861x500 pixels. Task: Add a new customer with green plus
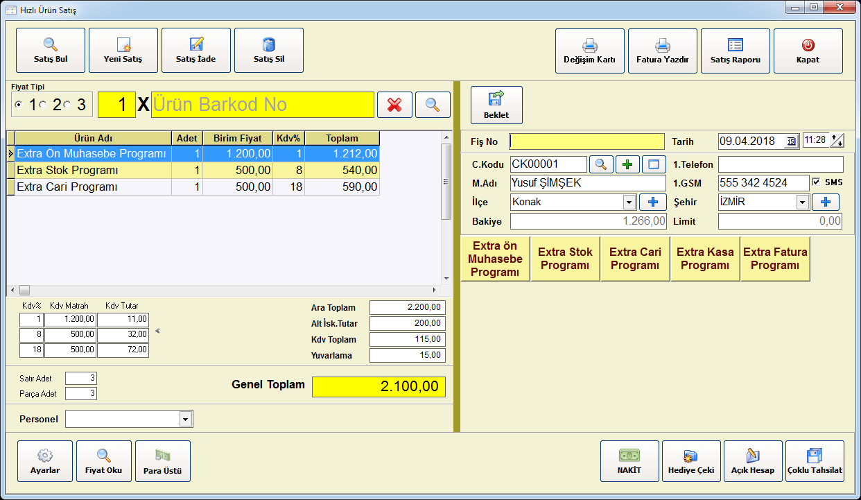627,164
